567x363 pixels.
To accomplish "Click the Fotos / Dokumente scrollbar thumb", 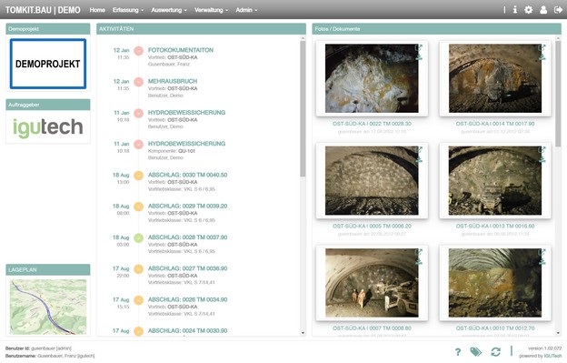I will click(x=558, y=94).
